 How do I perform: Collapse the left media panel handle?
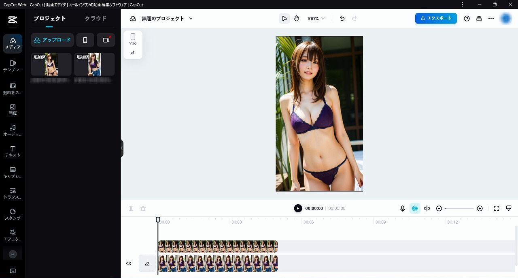tap(122, 148)
